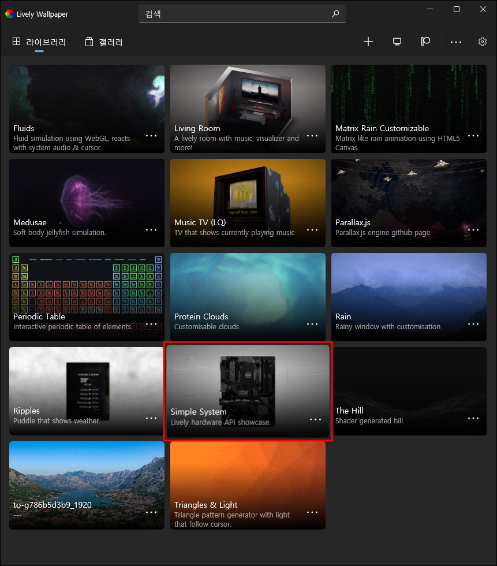
Task: Select the Parallax.js wallpaper card
Action: [409, 203]
